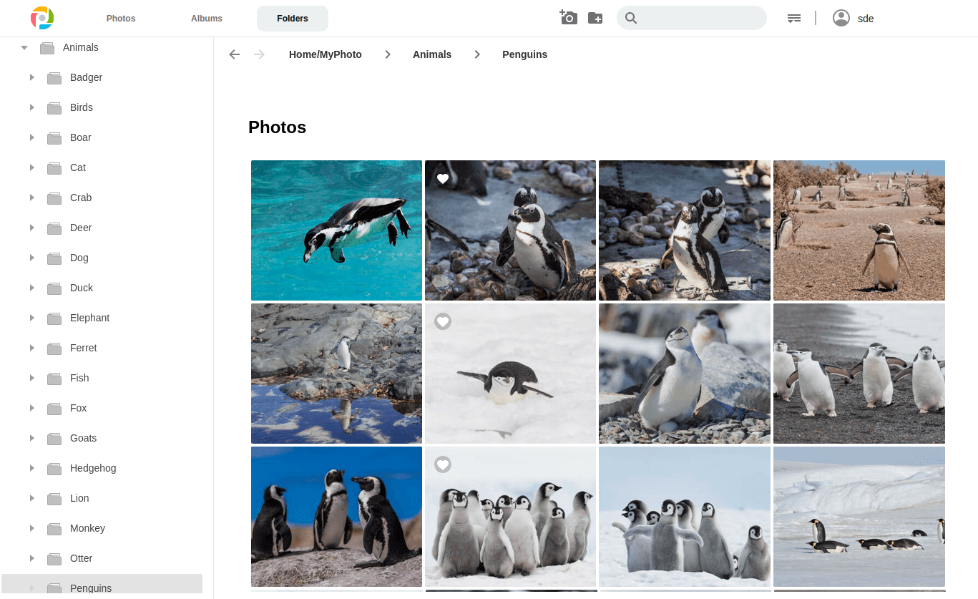Open the add photo camera icon
This screenshot has width=978, height=599.
[x=568, y=18]
